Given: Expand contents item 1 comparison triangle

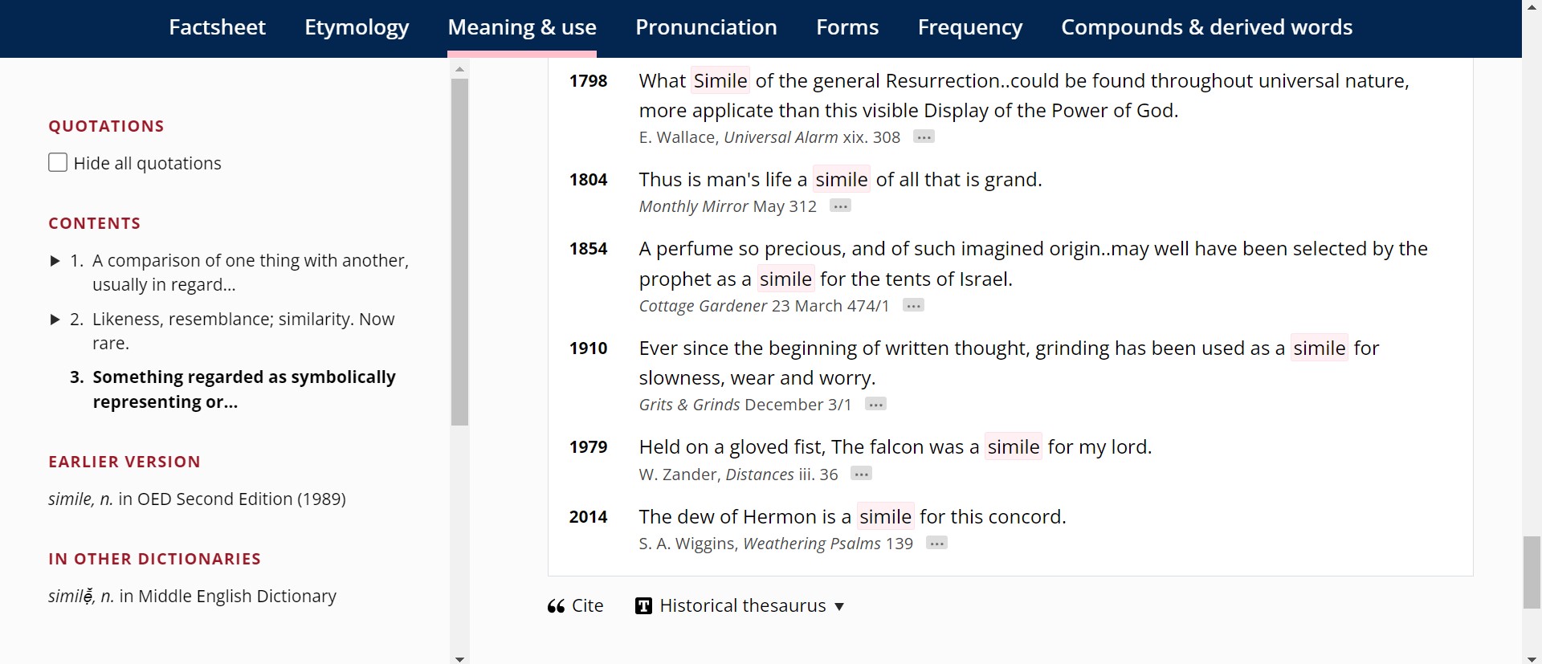Looking at the screenshot, I should pos(55,261).
